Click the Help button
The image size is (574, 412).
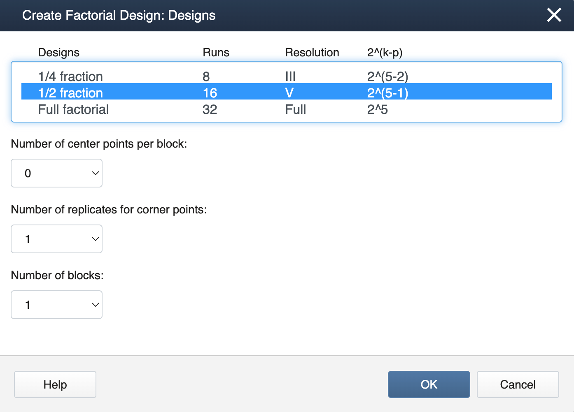55,384
